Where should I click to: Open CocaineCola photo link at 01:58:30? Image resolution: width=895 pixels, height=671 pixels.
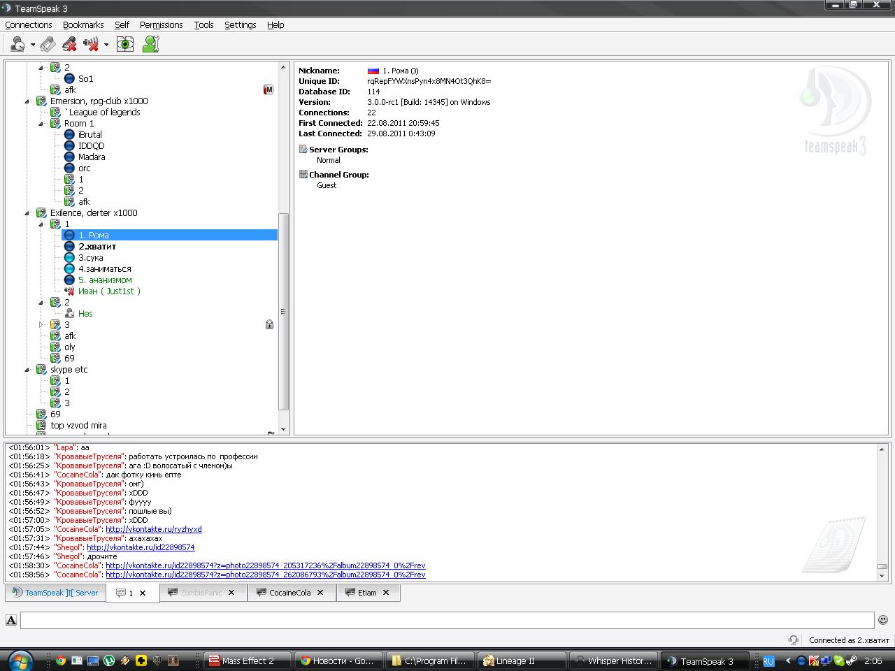[266, 566]
